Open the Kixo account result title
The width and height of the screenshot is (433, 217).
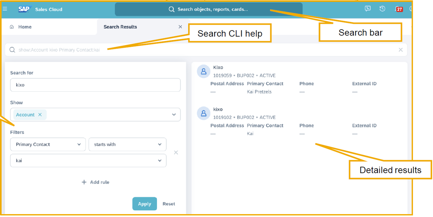click(218, 67)
